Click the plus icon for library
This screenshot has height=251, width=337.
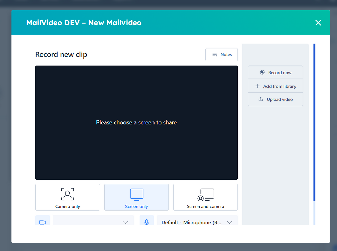coord(257,86)
